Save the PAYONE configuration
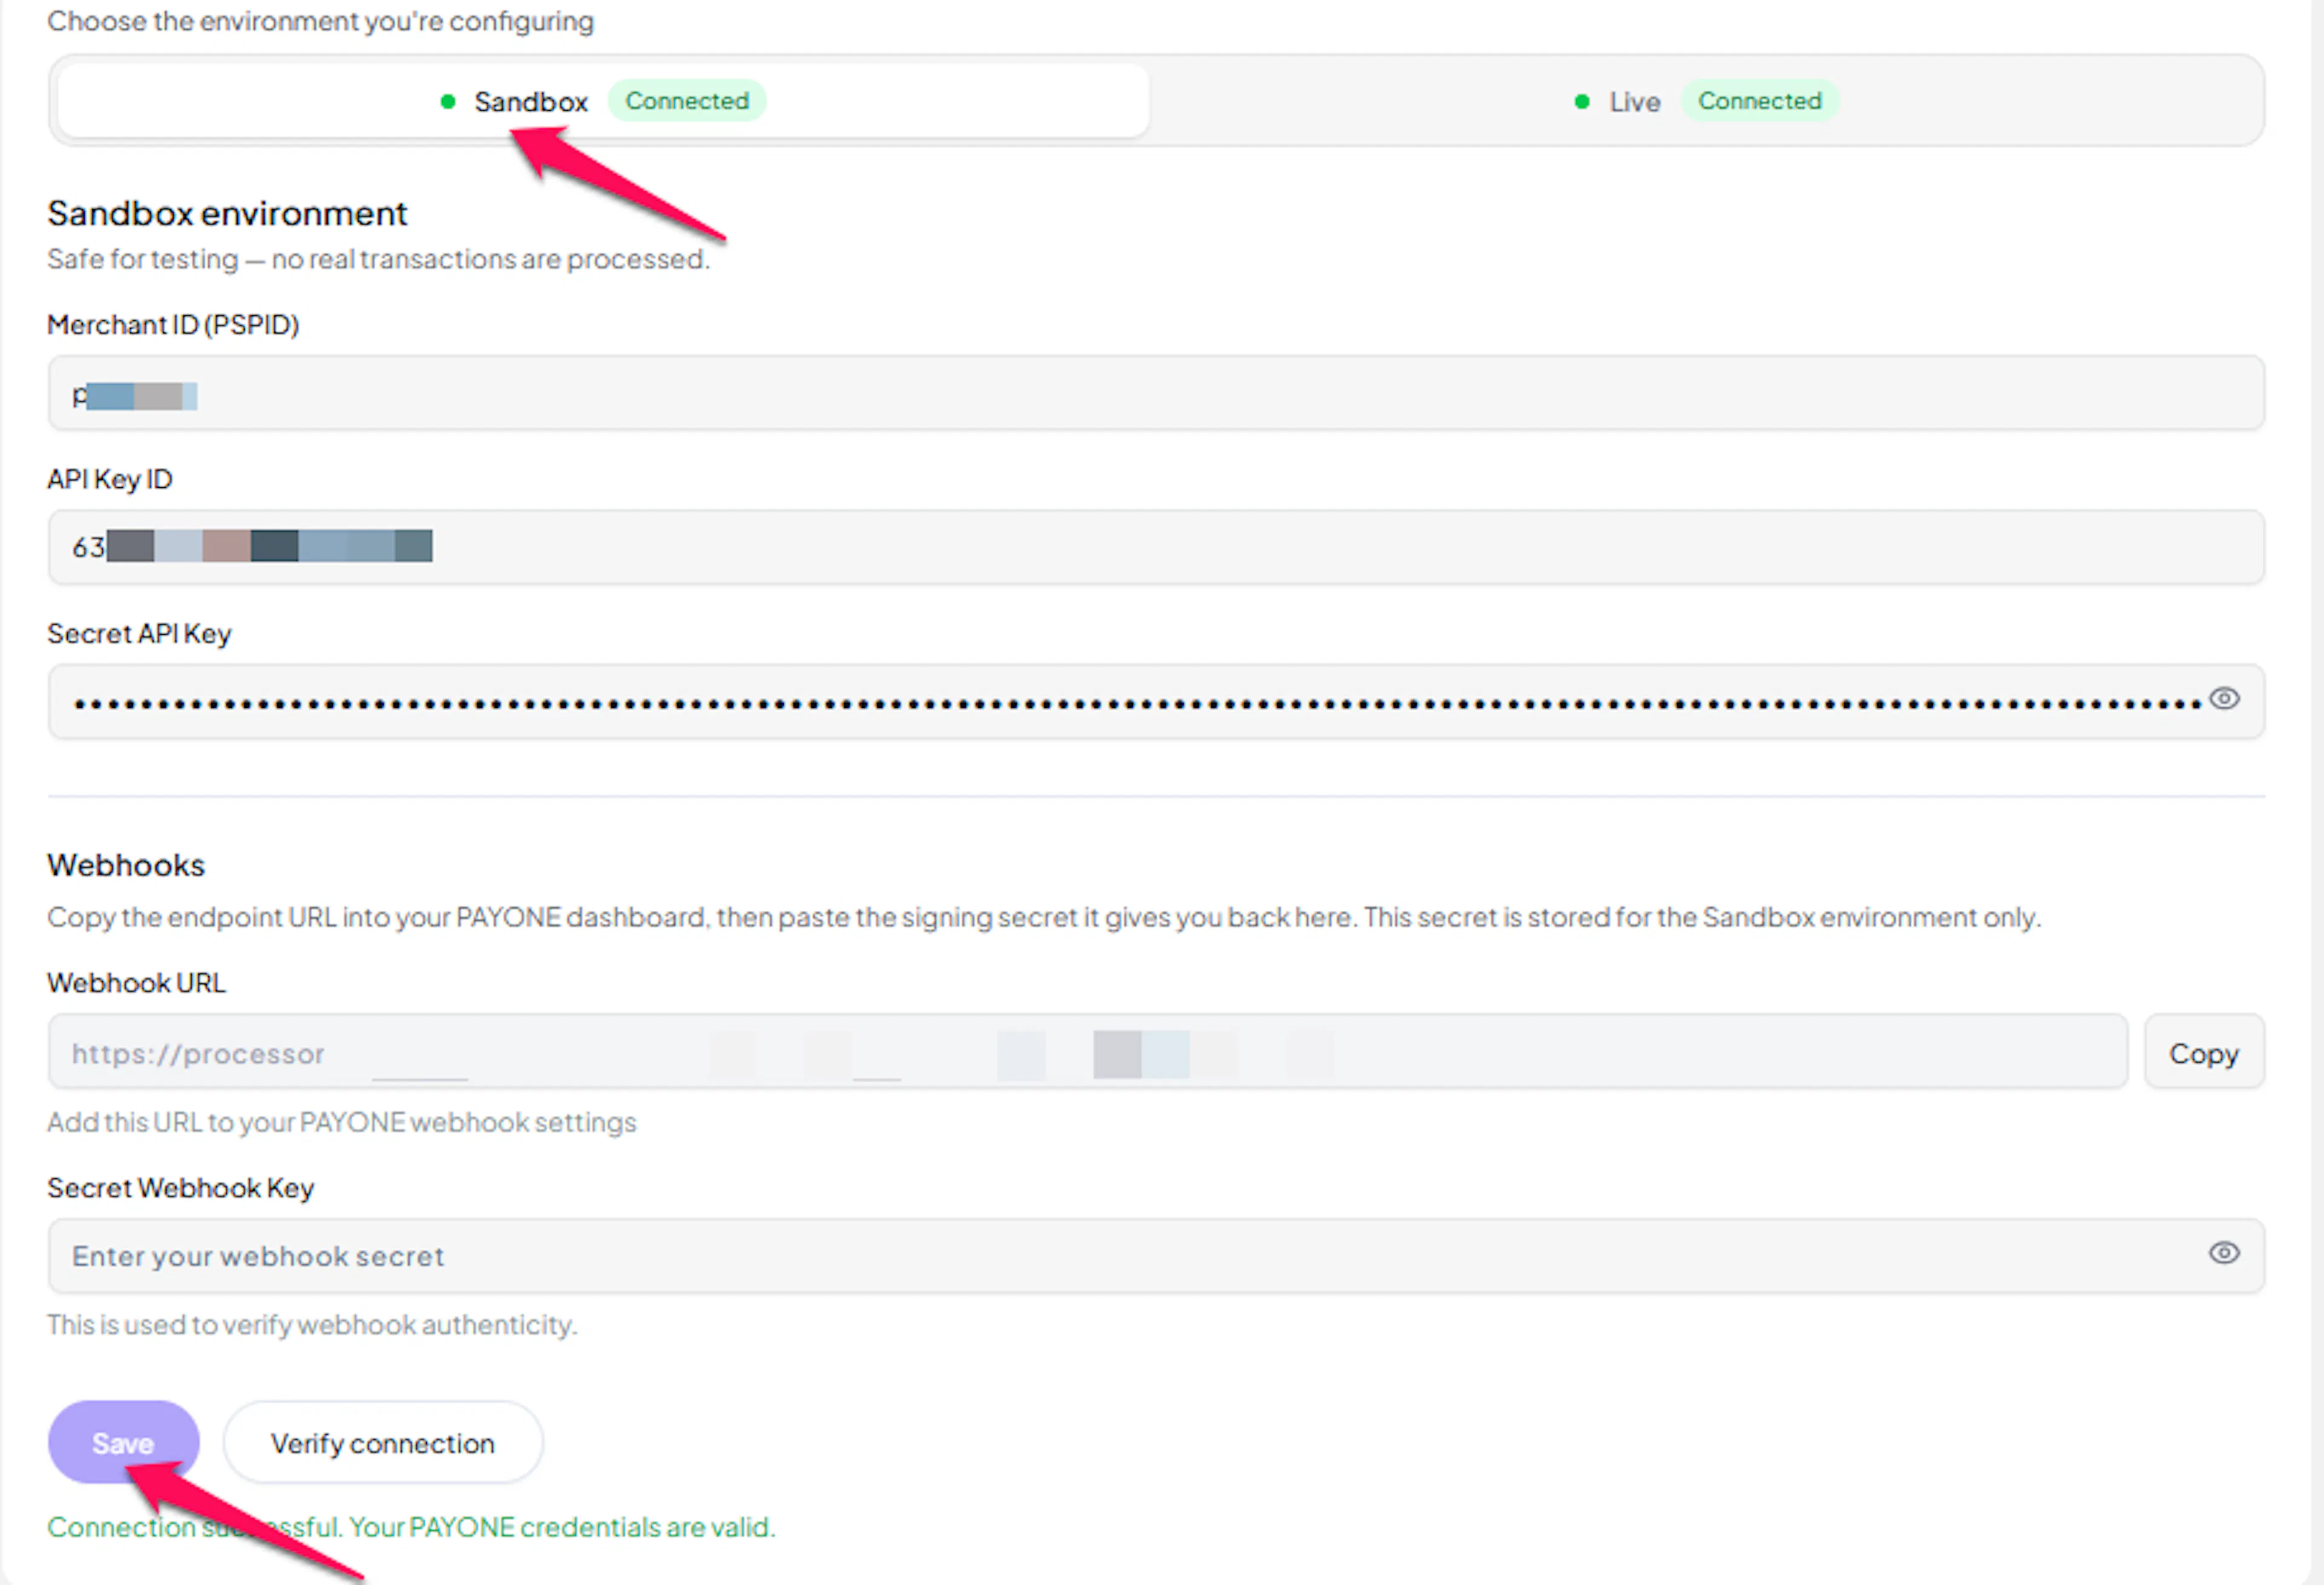This screenshot has width=2324, height=1585. [124, 1443]
